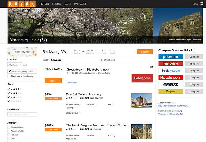Check the Golf amenity

(9, 138)
